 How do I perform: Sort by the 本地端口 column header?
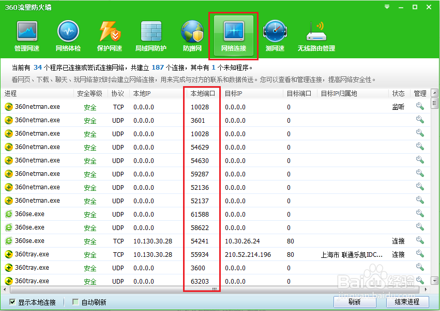[x=204, y=93]
